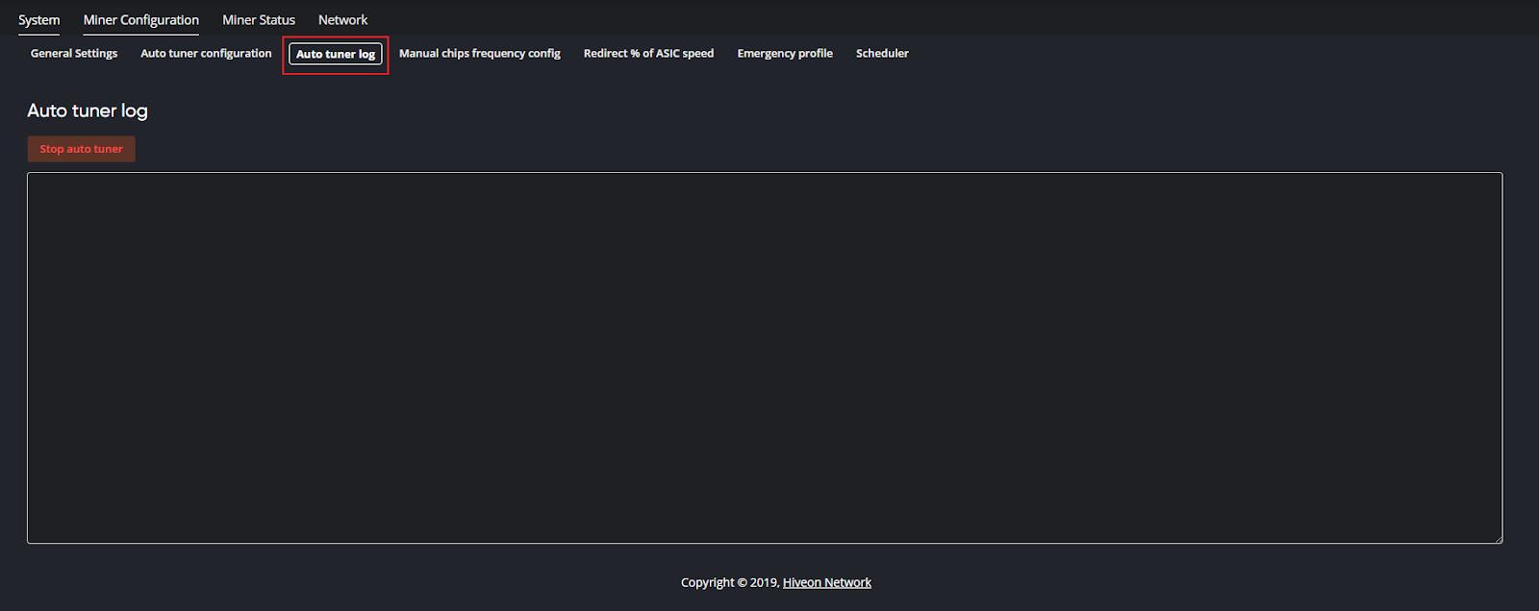
Task: Click inside the auto tuner log text area
Action: (x=764, y=357)
